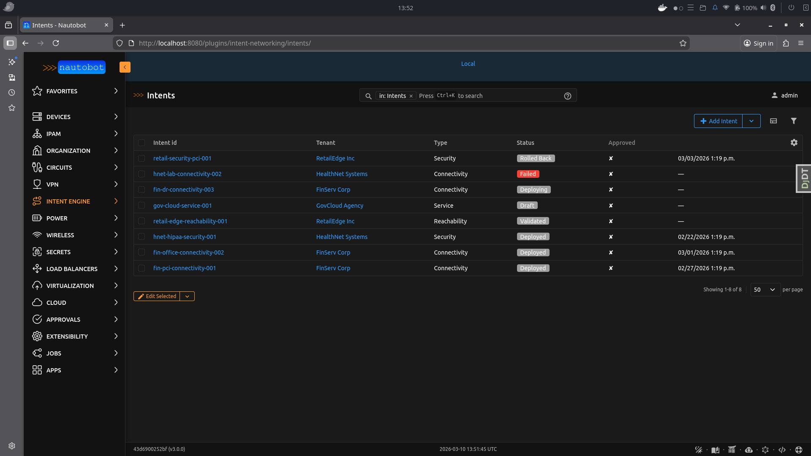Select the fin-pci-connectivity-001 row checkbox
This screenshot has height=456, width=811.
[142, 268]
